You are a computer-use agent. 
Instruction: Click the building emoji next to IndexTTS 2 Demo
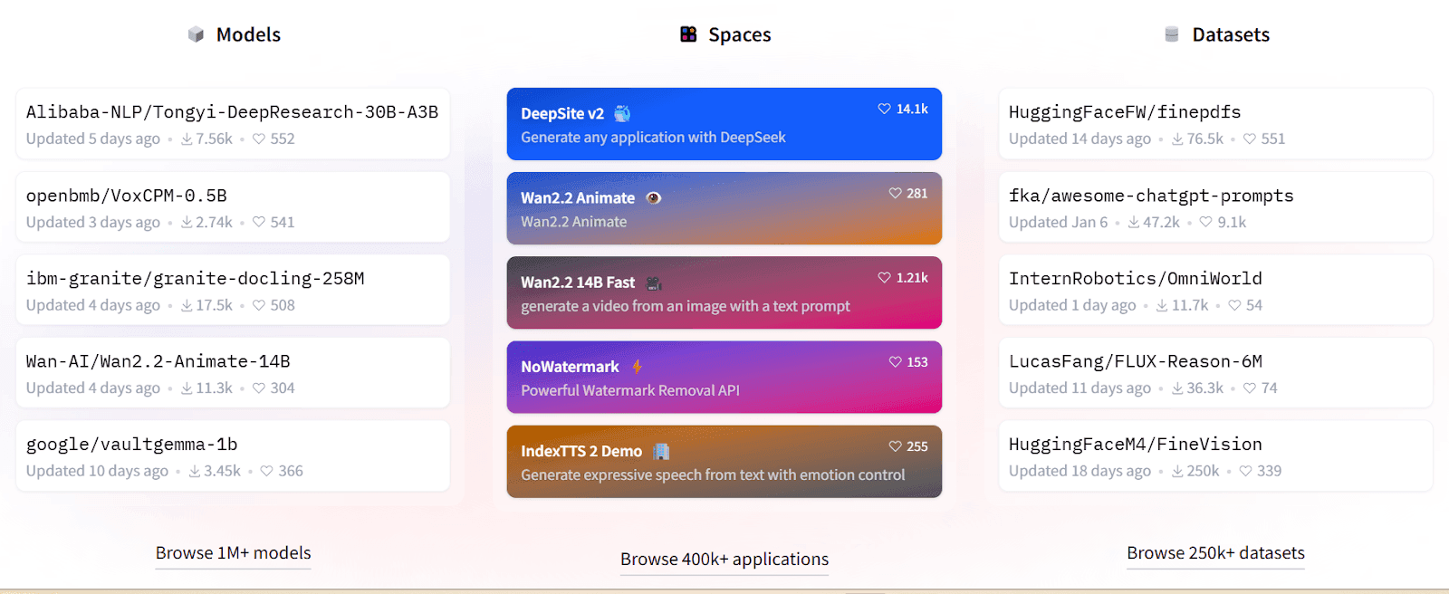pos(661,451)
